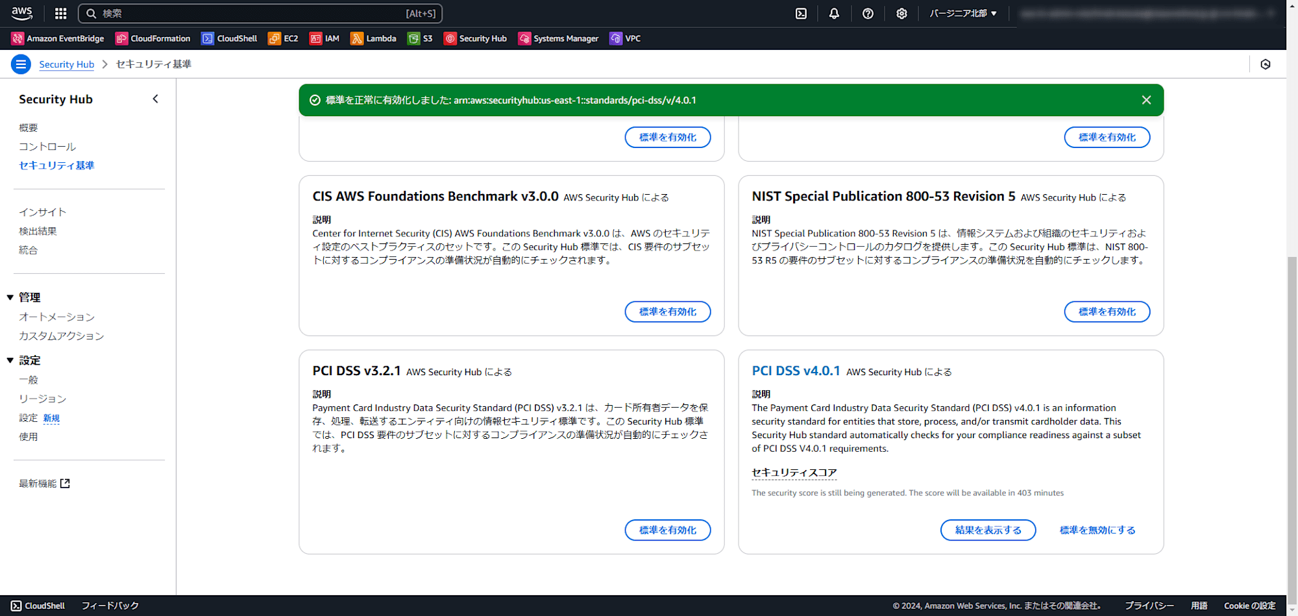
Task: Enable the NIST 800-53 Revision 5 standard
Action: [1107, 312]
